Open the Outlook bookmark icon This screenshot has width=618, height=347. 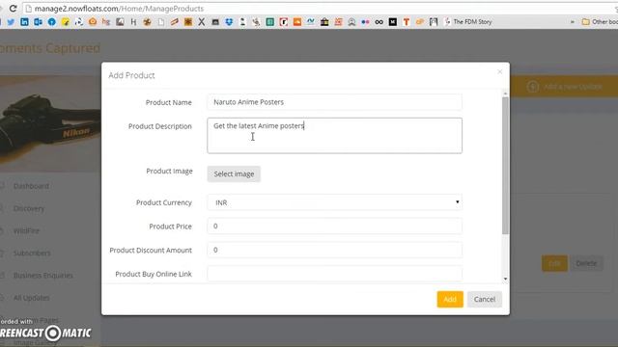pos(38,22)
